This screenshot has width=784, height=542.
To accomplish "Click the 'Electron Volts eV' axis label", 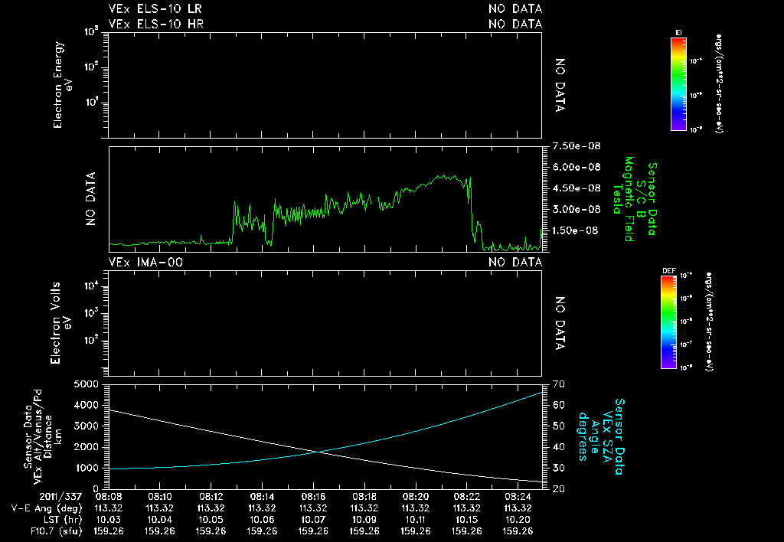I will (x=60, y=323).
